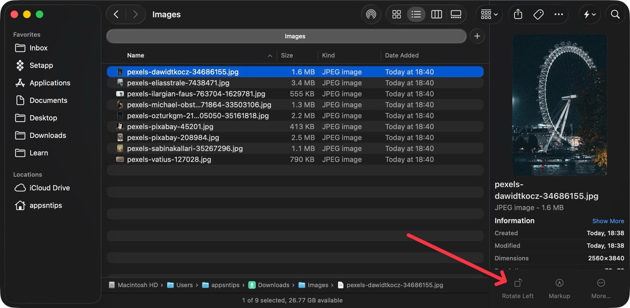The width and height of the screenshot is (630, 308).
Task: Navigate back using the back arrow
Action: click(x=116, y=14)
